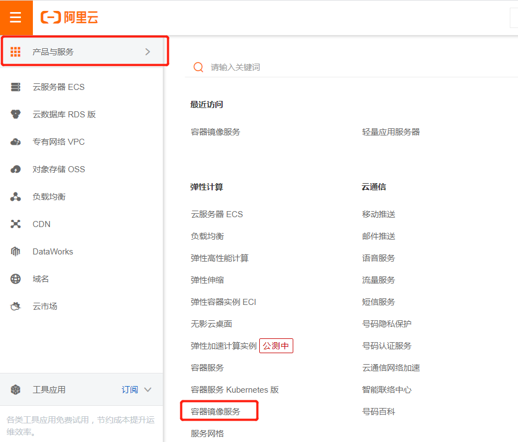This screenshot has height=442, width=518.
Task: Select 工具应用 in the sidebar
Action: 49,389
